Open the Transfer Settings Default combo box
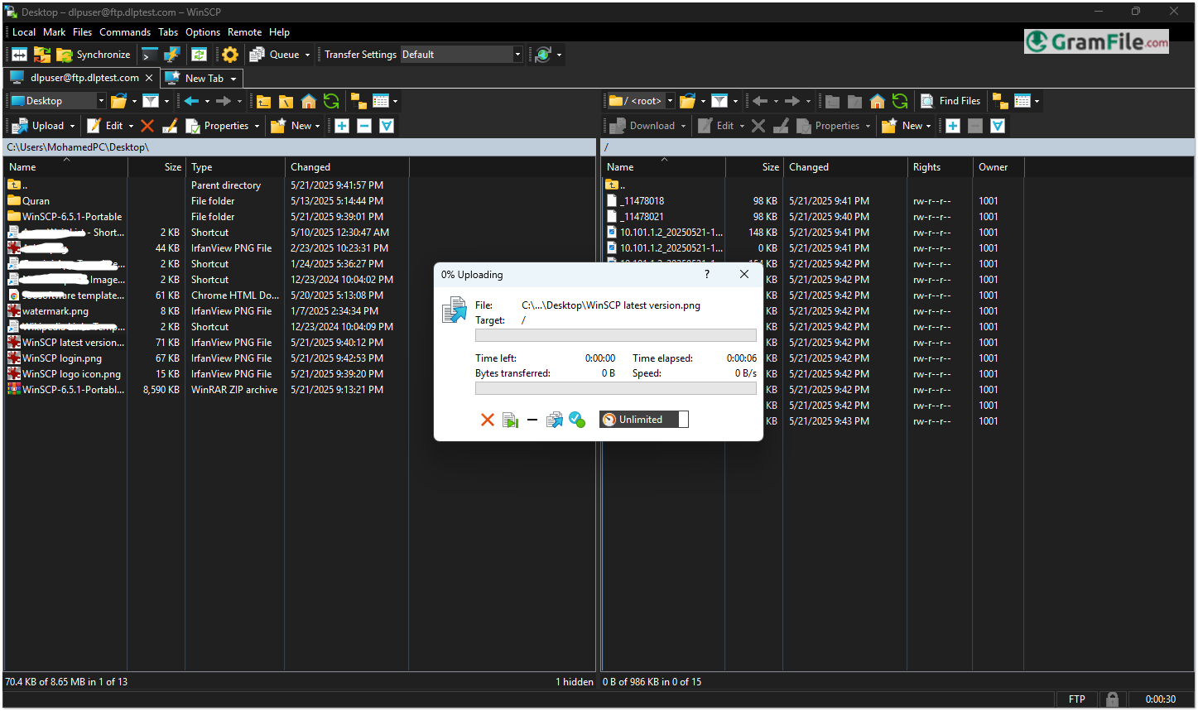 point(461,55)
